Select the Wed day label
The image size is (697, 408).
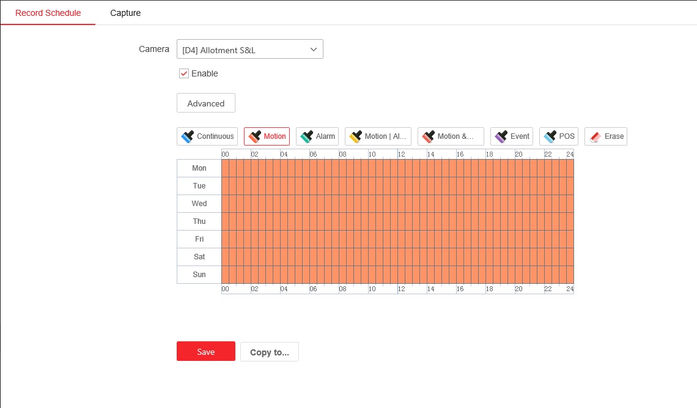(199, 204)
